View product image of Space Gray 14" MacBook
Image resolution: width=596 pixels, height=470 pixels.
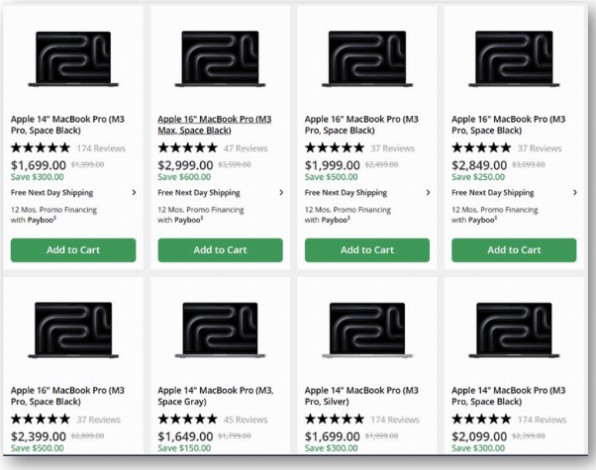220,330
